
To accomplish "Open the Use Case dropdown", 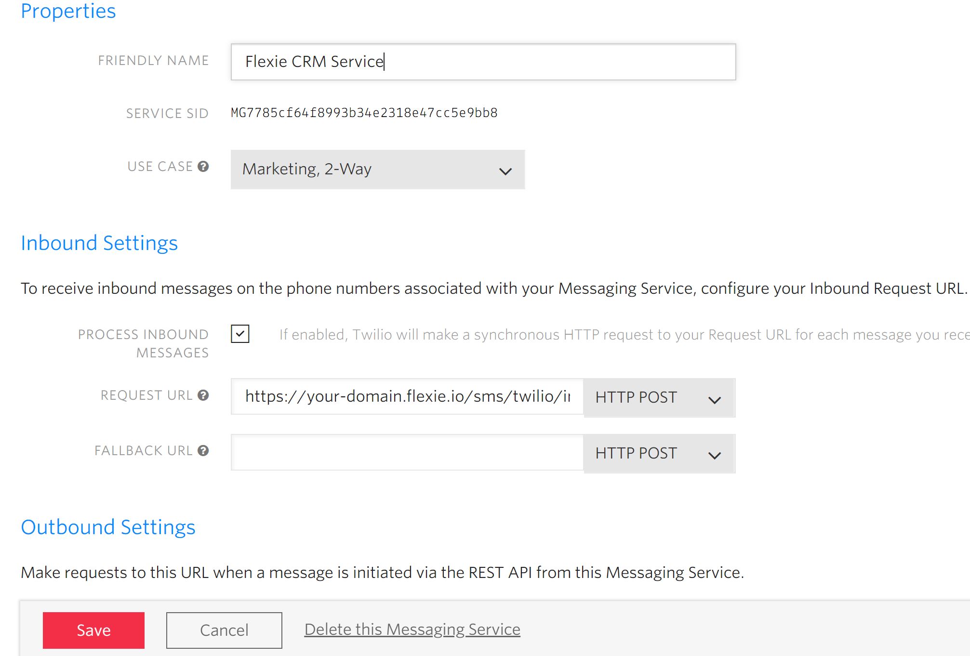I will (378, 170).
